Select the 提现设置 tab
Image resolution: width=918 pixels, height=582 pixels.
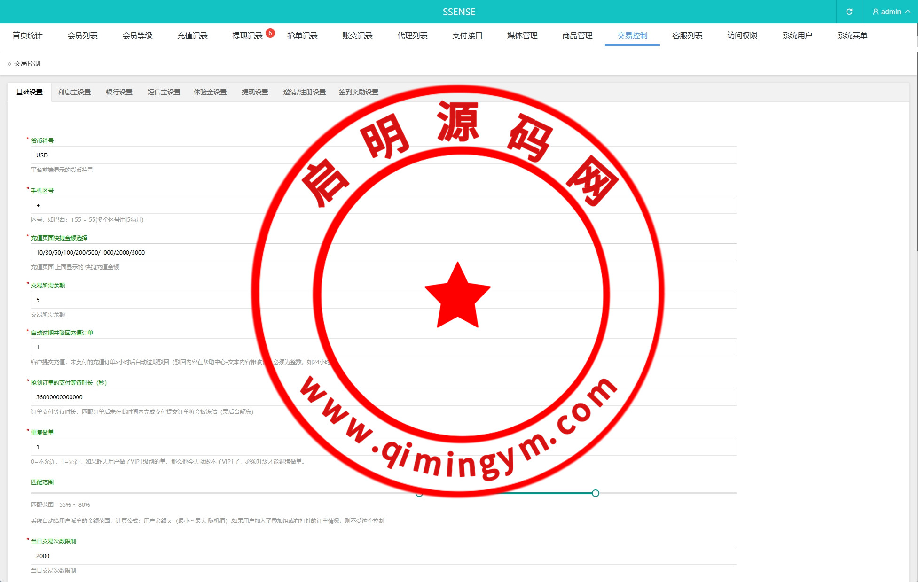pyautogui.click(x=255, y=92)
